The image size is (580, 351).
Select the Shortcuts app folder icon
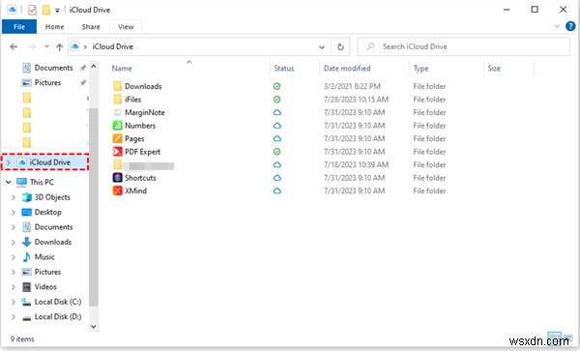coord(117,178)
